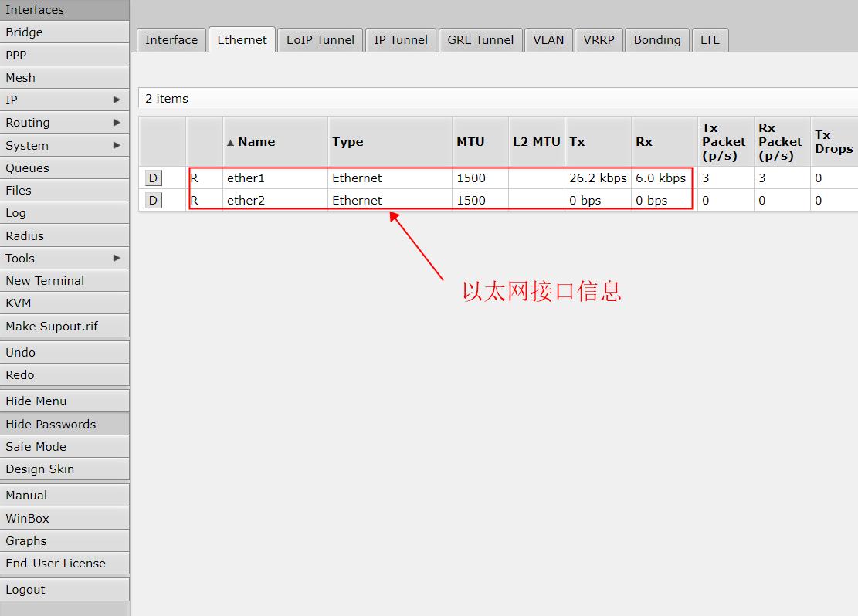Open the ether1 interface entry
The height and width of the screenshot is (616, 858).
click(246, 178)
